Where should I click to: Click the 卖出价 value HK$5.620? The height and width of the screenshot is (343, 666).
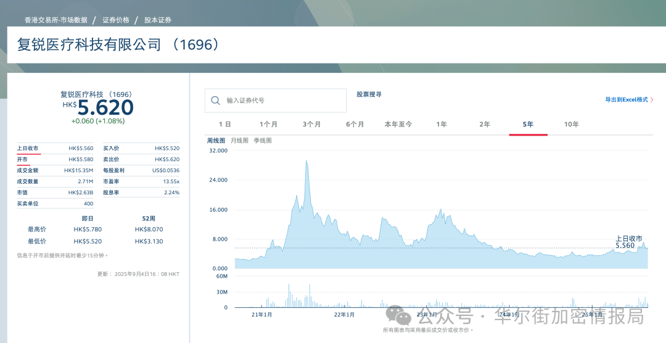[167, 159]
